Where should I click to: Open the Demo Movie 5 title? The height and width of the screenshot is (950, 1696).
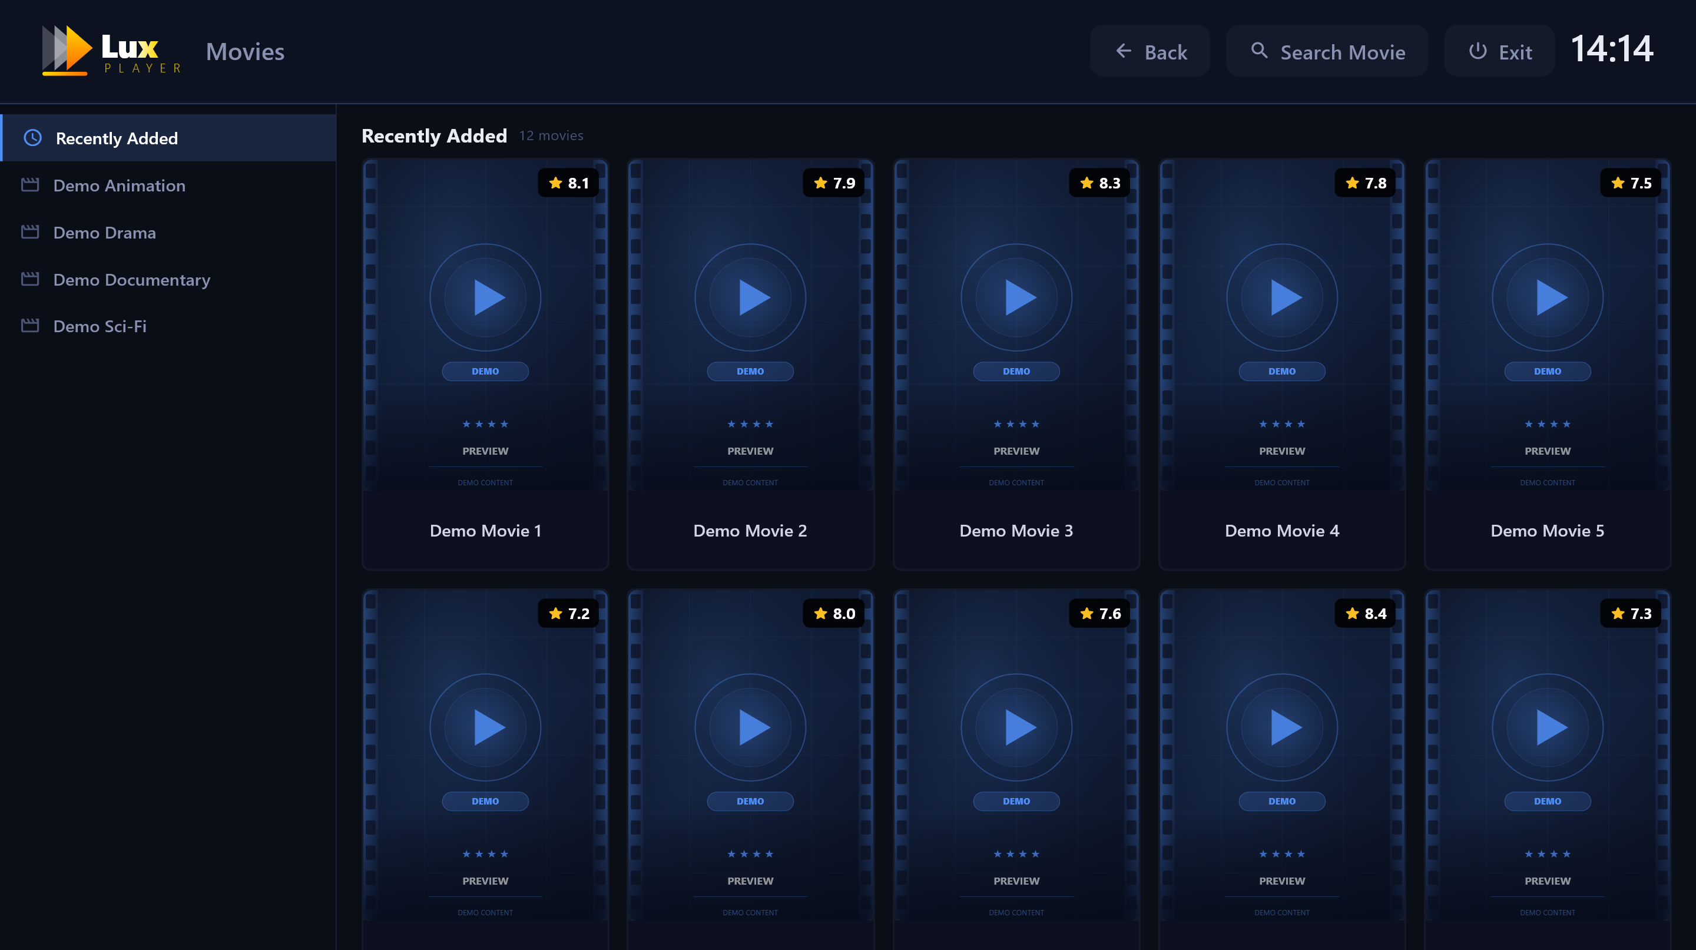(1548, 531)
